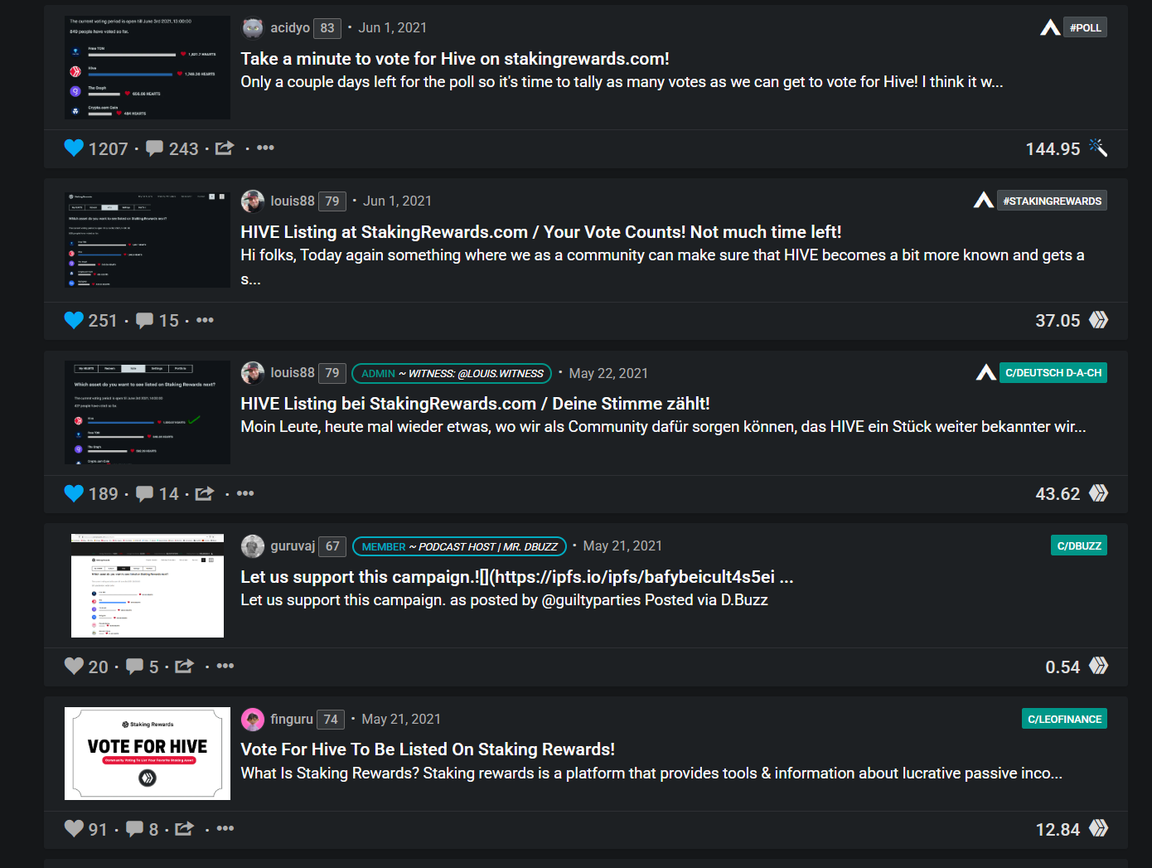This screenshot has width=1152, height=868.
Task: Show more options on guruvaj's post
Action: click(225, 666)
